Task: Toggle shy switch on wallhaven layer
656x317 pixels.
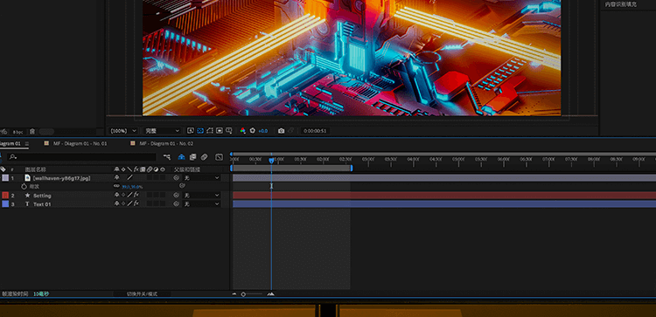Action: click(x=116, y=178)
